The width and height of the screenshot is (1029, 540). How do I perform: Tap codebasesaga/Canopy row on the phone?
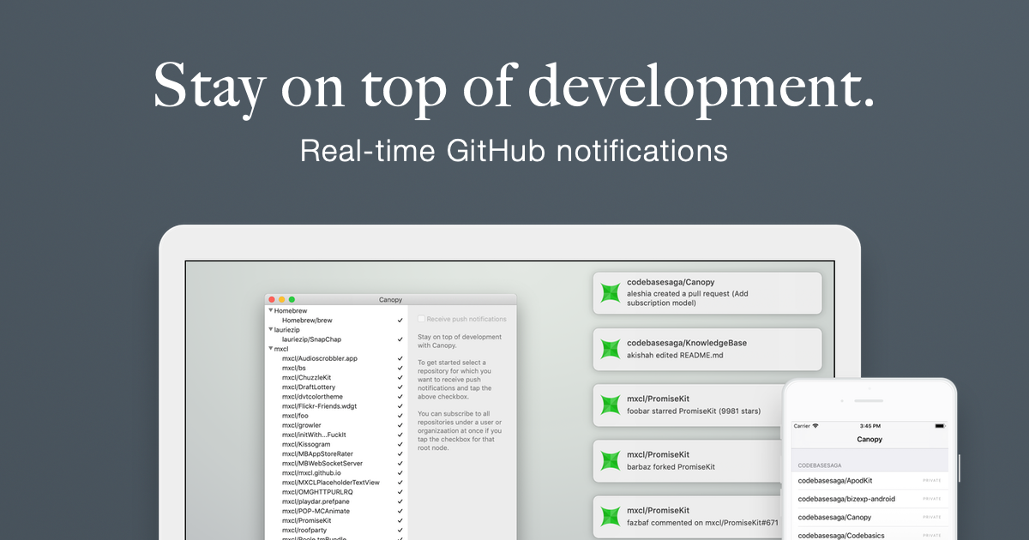tap(870, 517)
